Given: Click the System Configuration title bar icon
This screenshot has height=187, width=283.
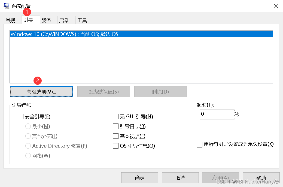Looking at the screenshot, I should 7,6.
